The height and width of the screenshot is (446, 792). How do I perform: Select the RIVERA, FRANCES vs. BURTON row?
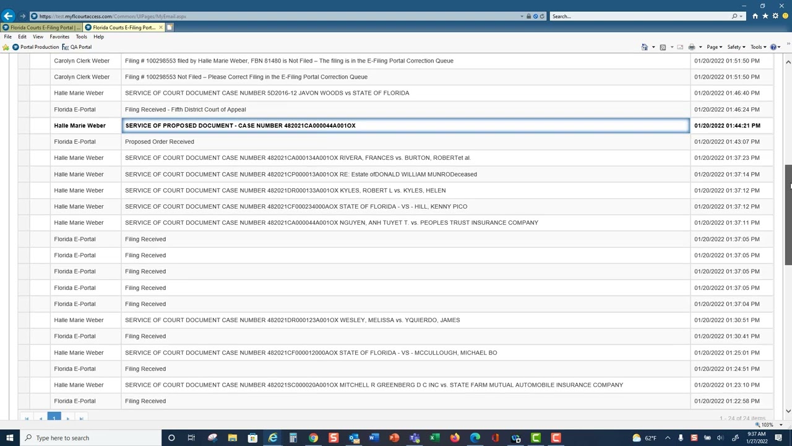pyautogui.click(x=396, y=158)
